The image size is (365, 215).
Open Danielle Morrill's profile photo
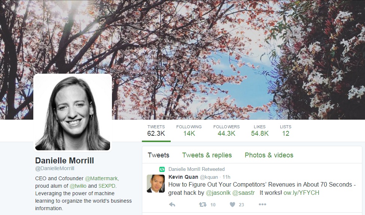pyautogui.click(x=73, y=113)
